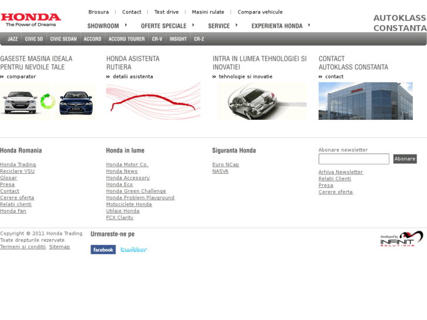Viewport: 427px width, 320px height.
Task: Go to Test drive page
Action: (x=167, y=12)
